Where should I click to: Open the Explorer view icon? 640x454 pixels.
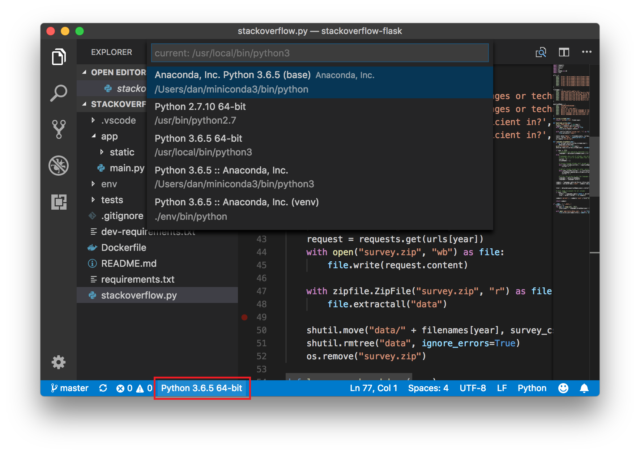click(59, 57)
